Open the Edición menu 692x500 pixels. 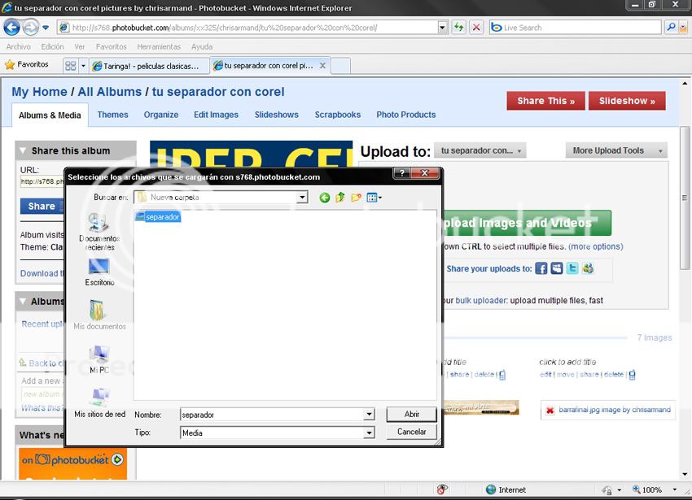coord(53,46)
